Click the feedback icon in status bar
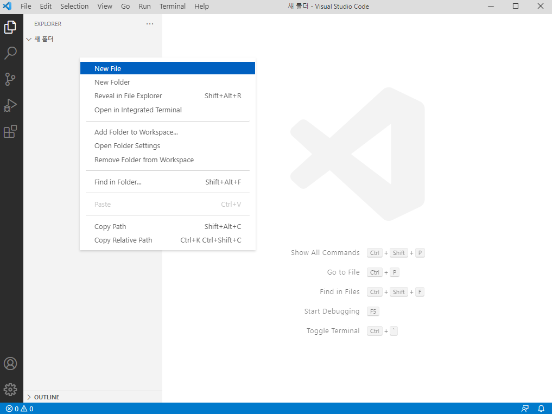 pyautogui.click(x=525, y=409)
